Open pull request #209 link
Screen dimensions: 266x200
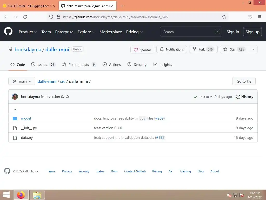click(x=159, y=118)
